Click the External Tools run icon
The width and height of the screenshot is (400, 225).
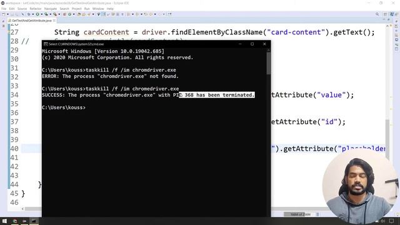[x=55, y=14]
